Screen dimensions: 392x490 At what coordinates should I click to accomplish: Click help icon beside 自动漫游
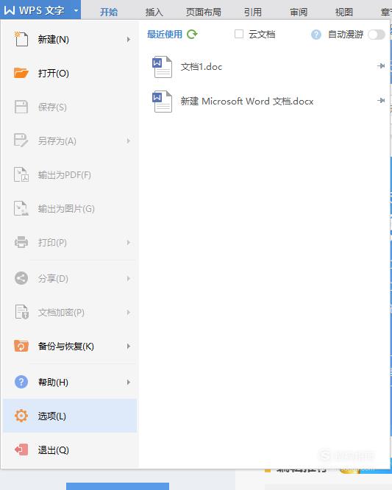[316, 35]
